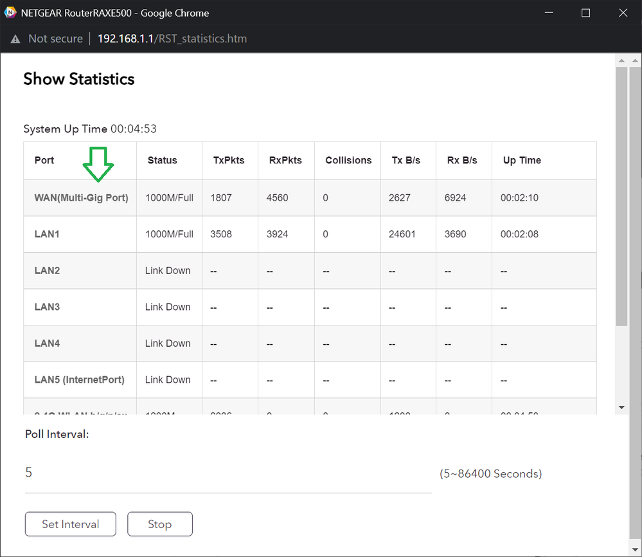Select the WAN(Multi-Gig Port) row label
This screenshot has width=642, height=557.
click(x=81, y=197)
